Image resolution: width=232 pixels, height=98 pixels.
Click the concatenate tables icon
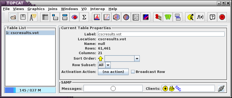177,17
